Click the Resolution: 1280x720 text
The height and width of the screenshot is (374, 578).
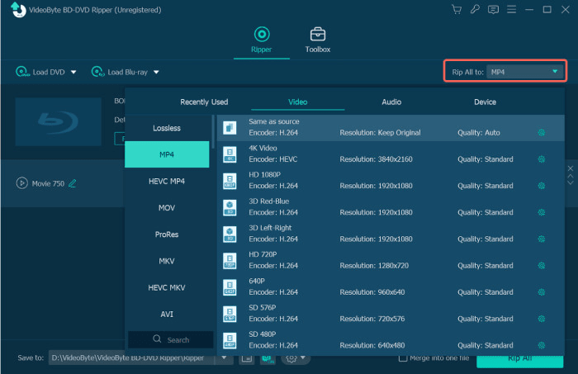374,265
